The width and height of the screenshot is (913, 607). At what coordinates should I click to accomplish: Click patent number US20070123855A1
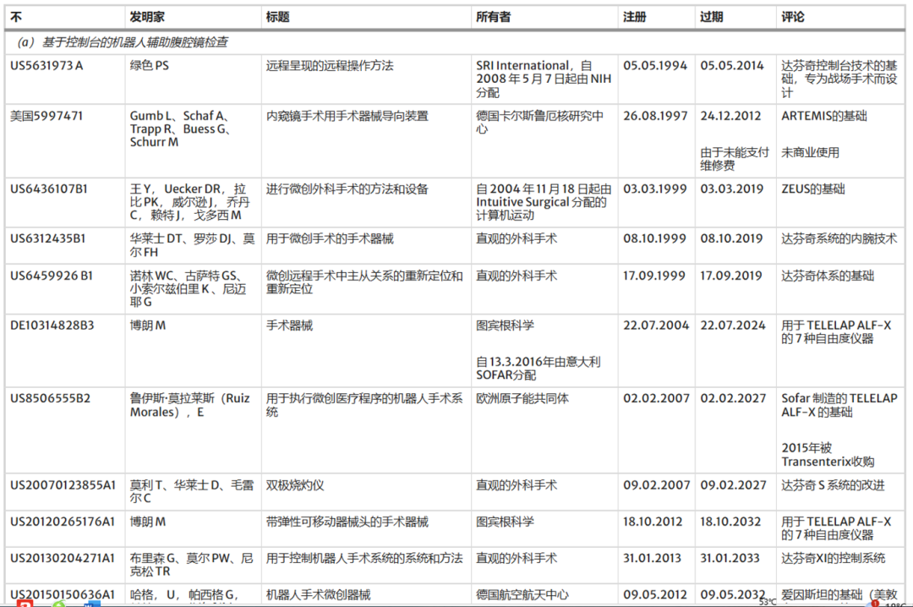63,485
